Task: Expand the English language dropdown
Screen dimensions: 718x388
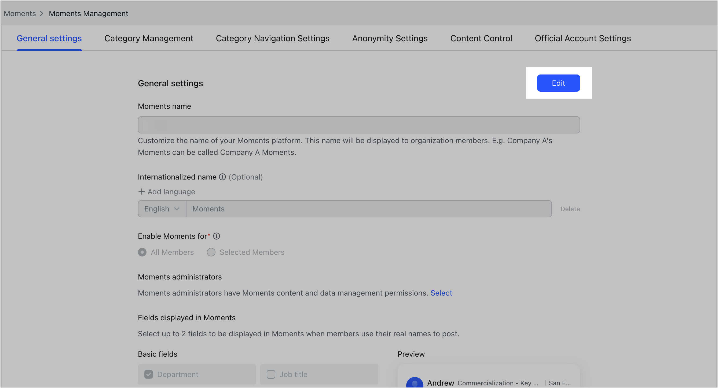Action: [162, 209]
